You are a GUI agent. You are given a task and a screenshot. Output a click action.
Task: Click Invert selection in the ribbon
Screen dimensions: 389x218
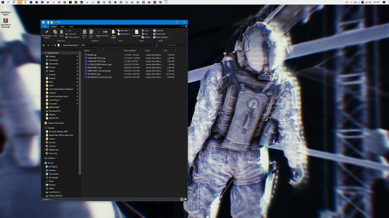(x=160, y=37)
